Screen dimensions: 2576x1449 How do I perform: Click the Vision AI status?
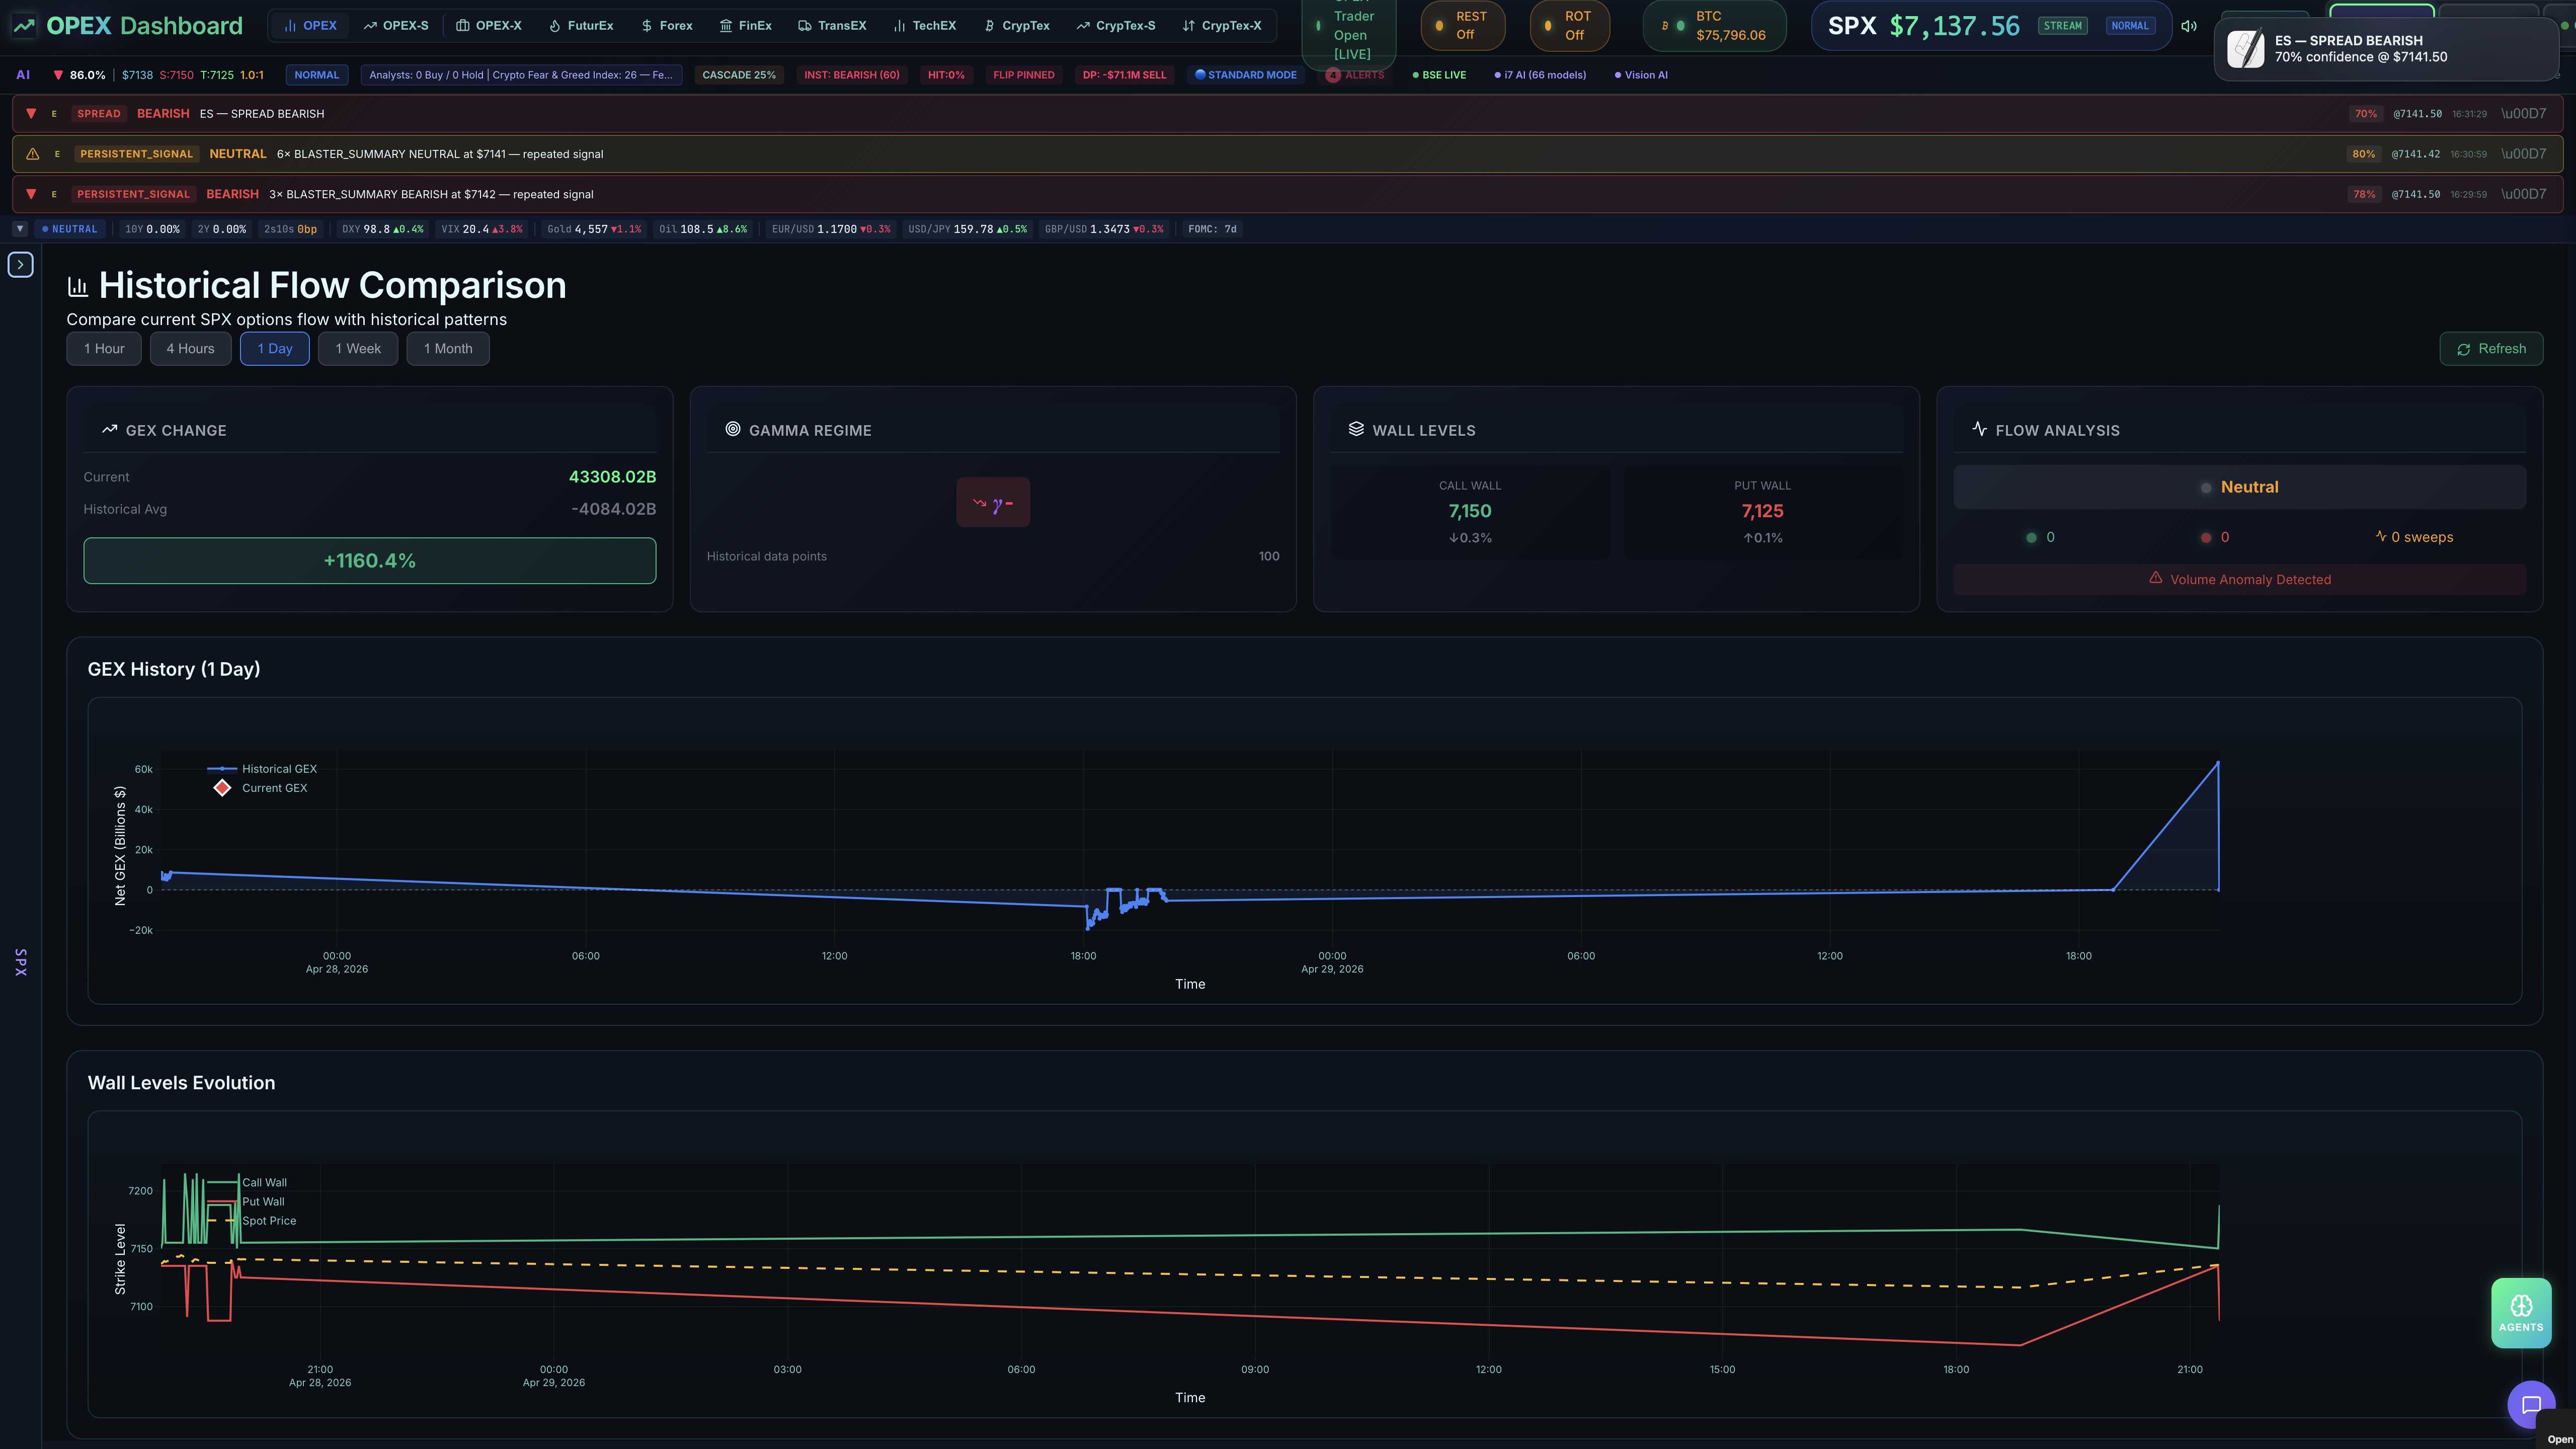pyautogui.click(x=1641, y=75)
